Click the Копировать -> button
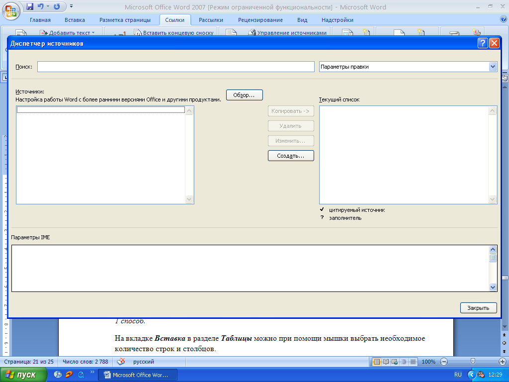509x382 pixels. pos(291,111)
